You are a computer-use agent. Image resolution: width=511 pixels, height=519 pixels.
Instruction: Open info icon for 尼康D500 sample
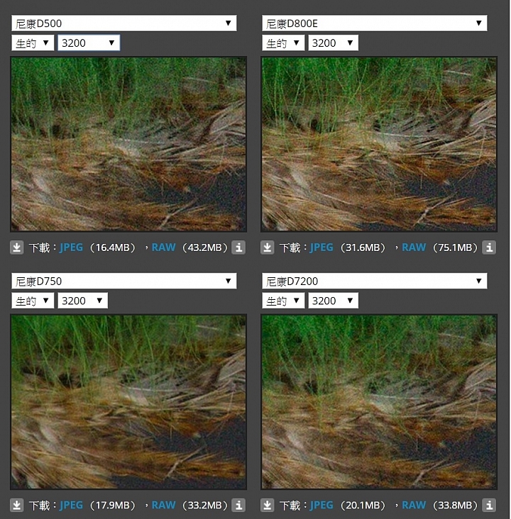coord(238,247)
